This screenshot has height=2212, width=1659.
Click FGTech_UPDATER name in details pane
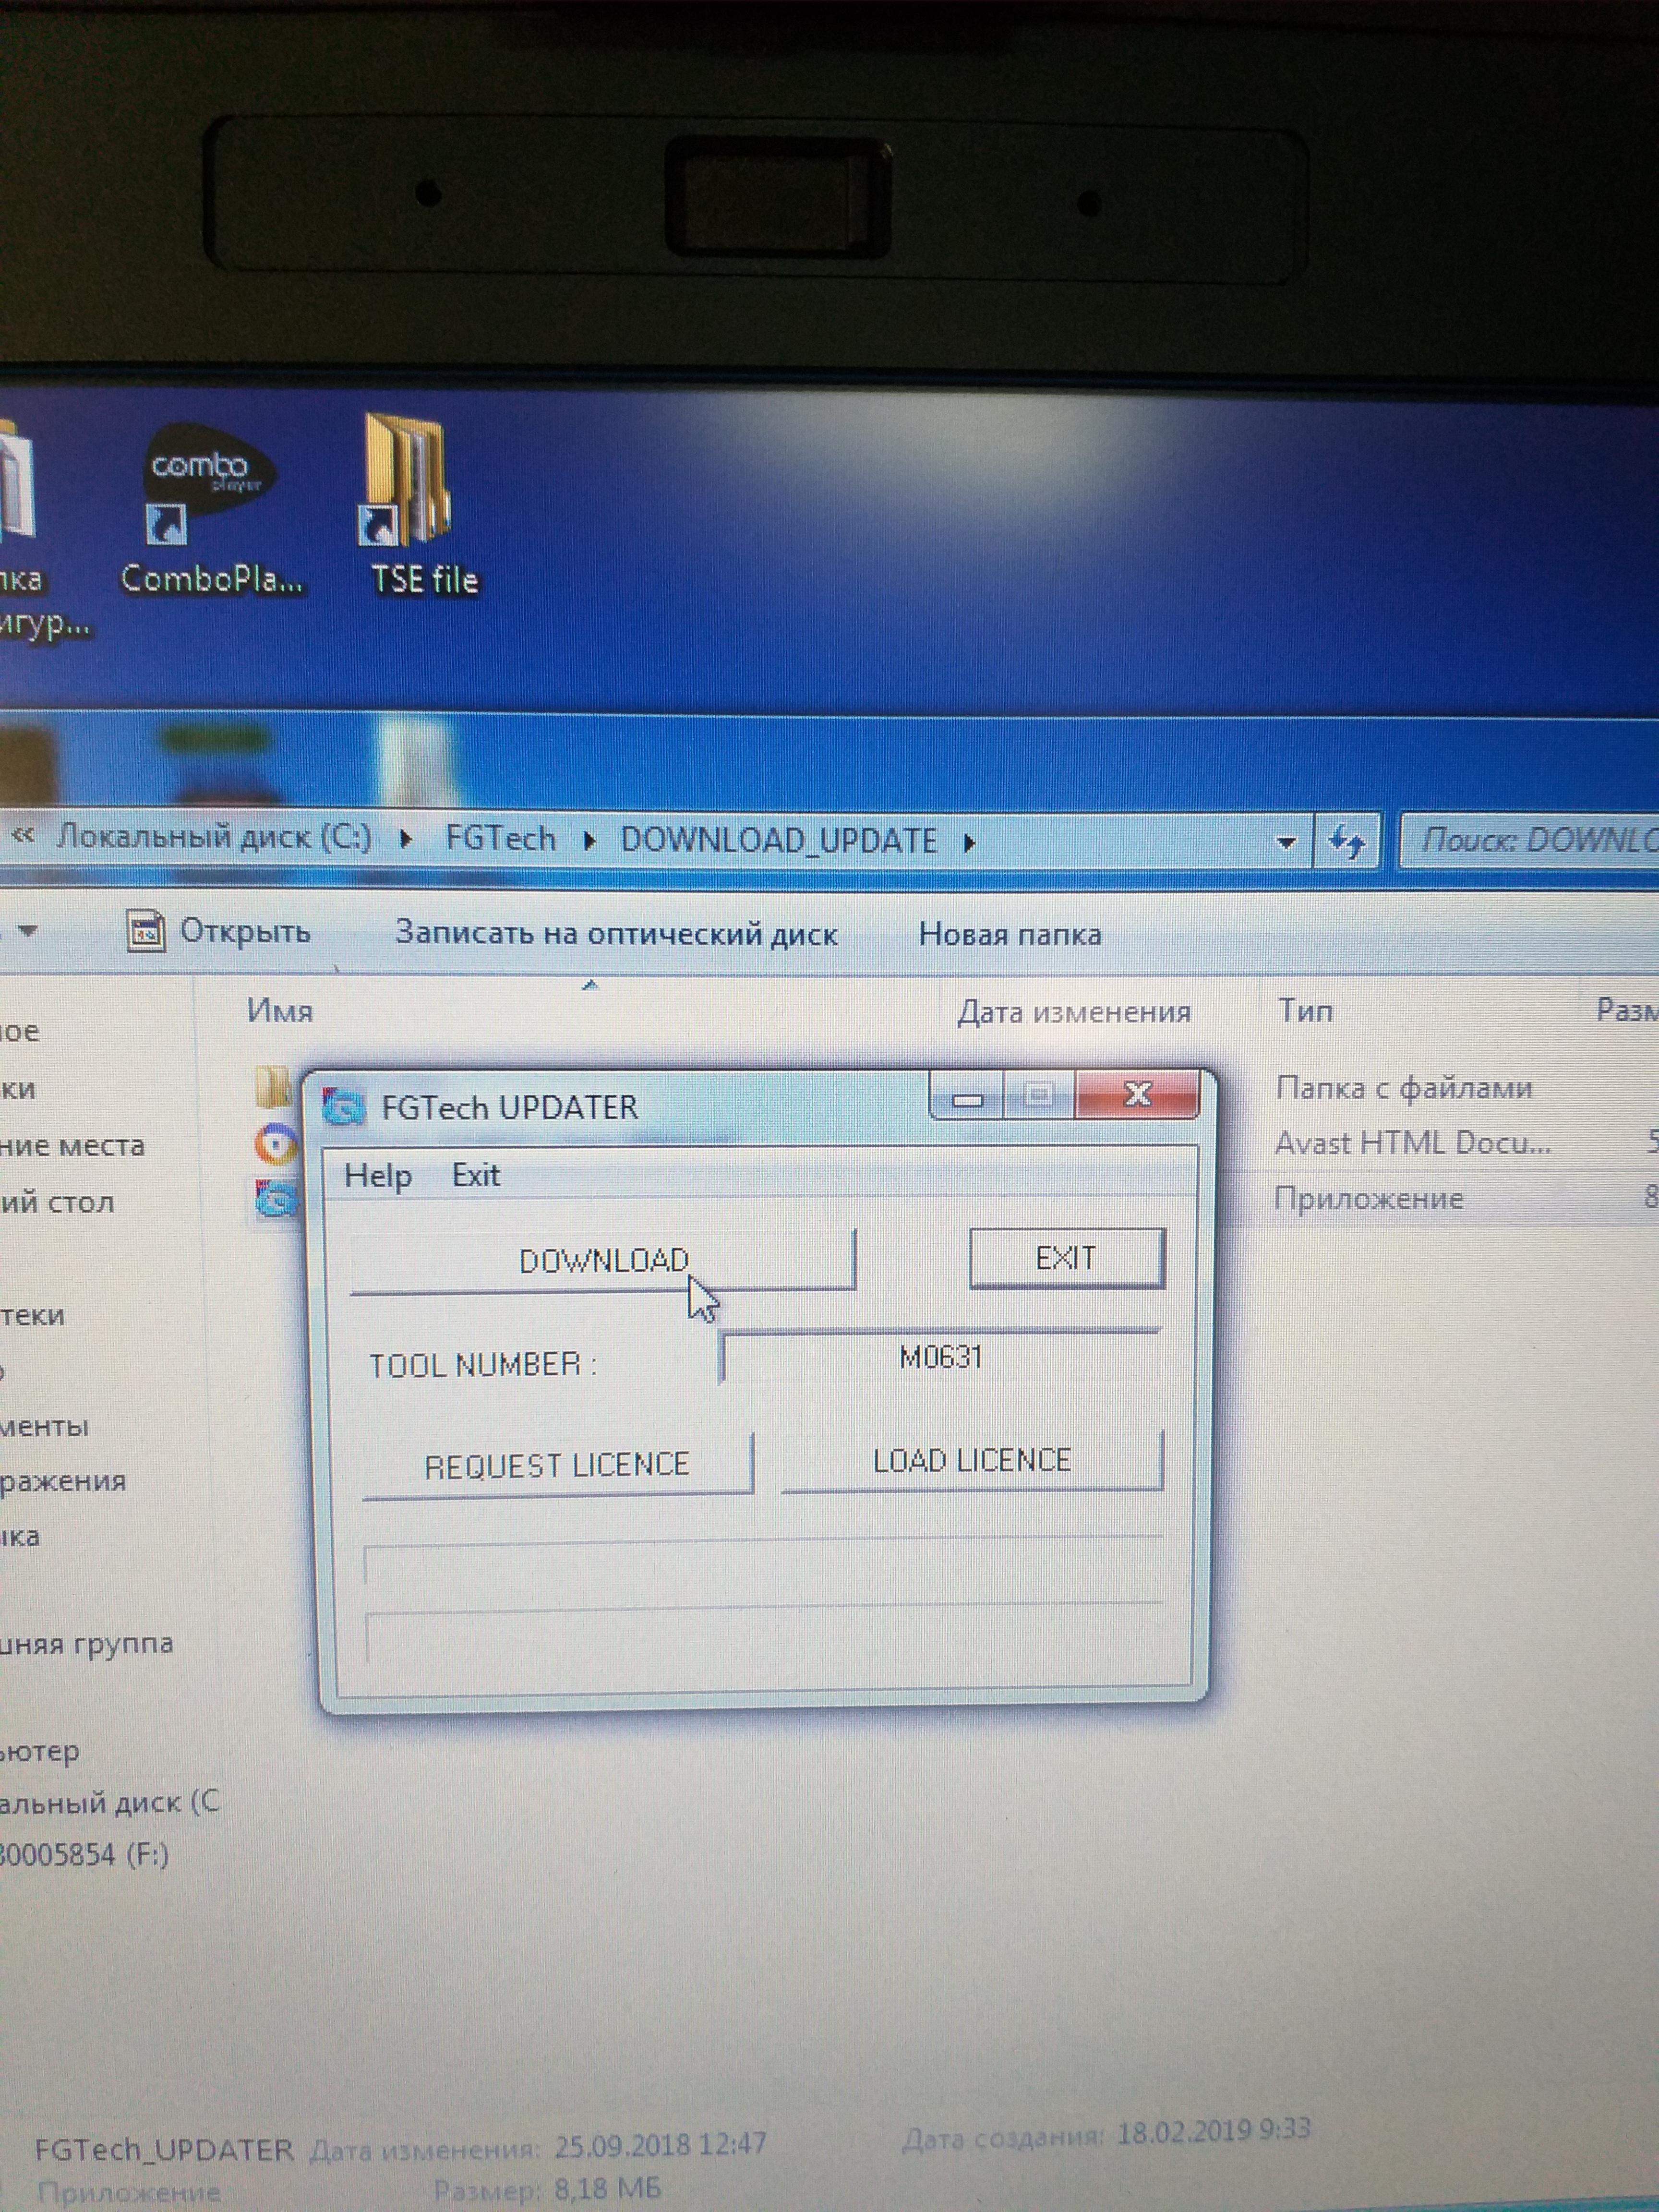click(x=164, y=2150)
